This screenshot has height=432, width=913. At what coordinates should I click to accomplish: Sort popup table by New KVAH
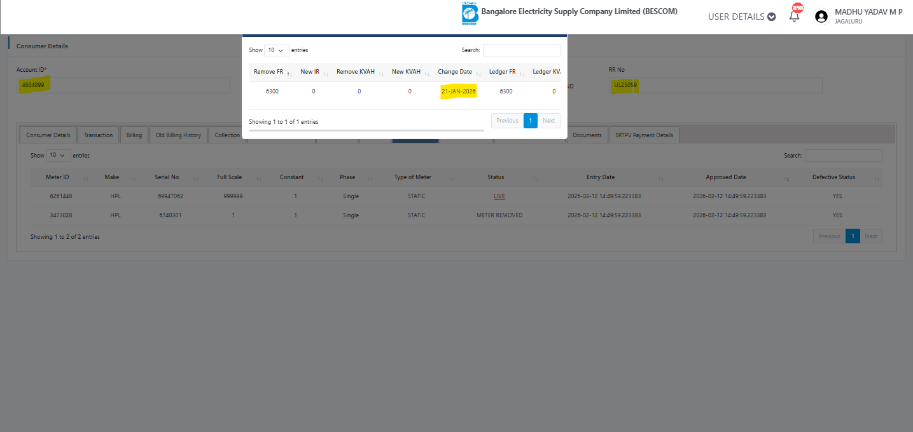[x=406, y=72]
